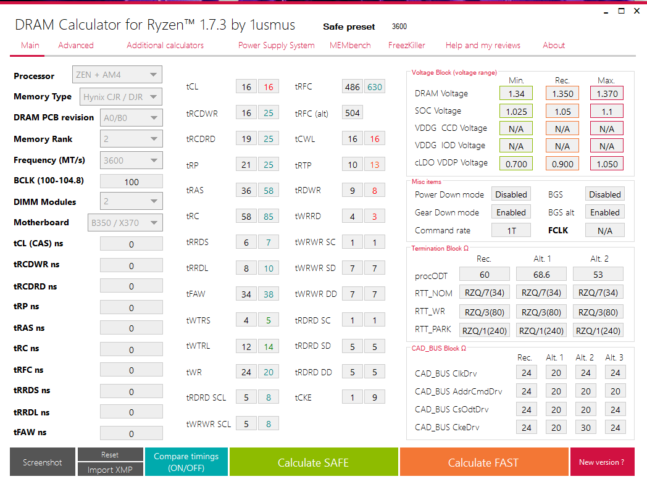Open DRAM PCB revision dropdown A0/B0

(x=131, y=118)
